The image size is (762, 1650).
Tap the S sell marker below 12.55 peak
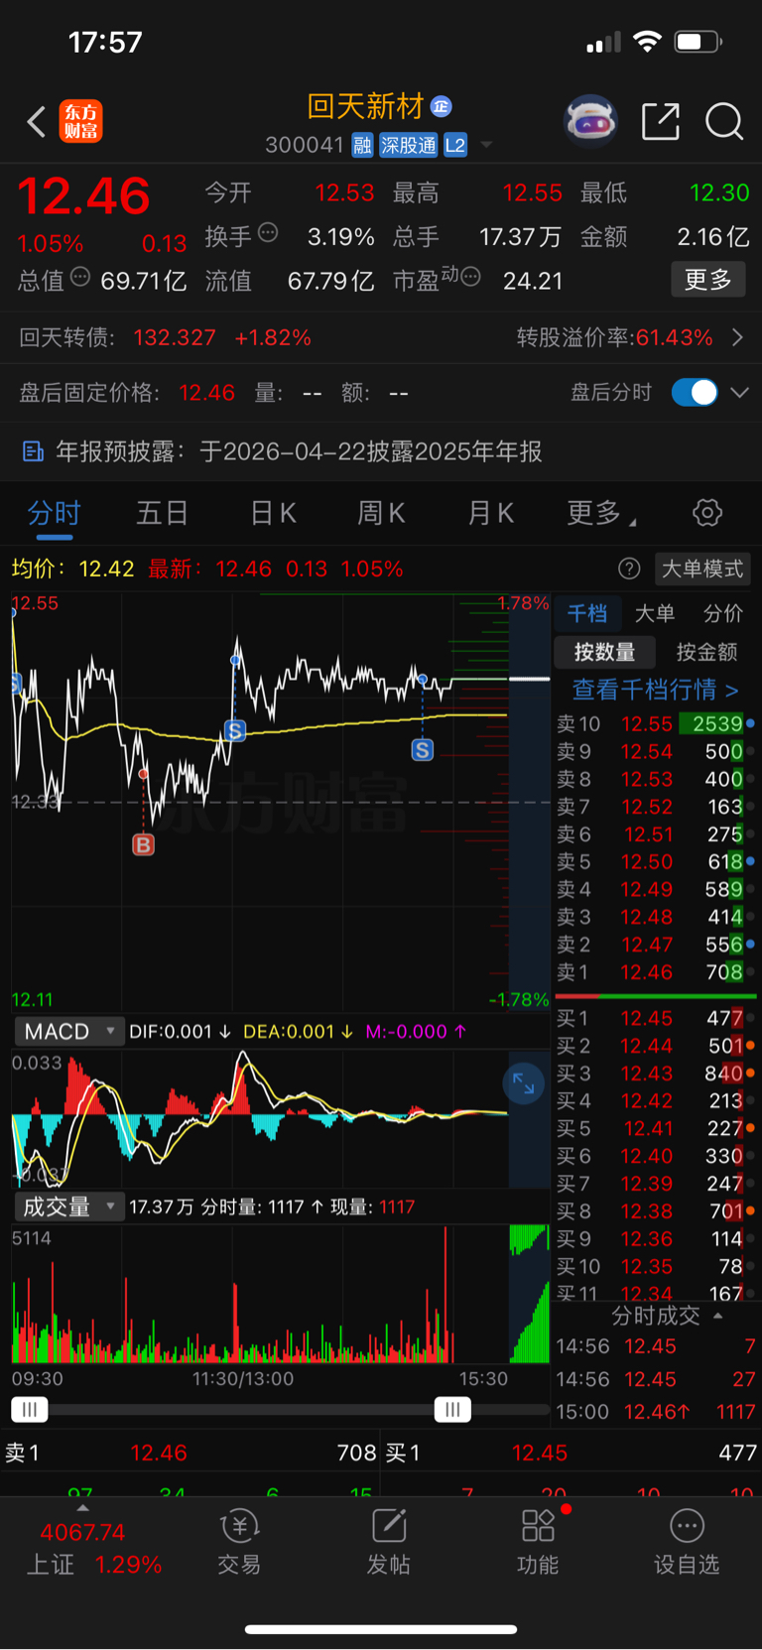(x=235, y=731)
